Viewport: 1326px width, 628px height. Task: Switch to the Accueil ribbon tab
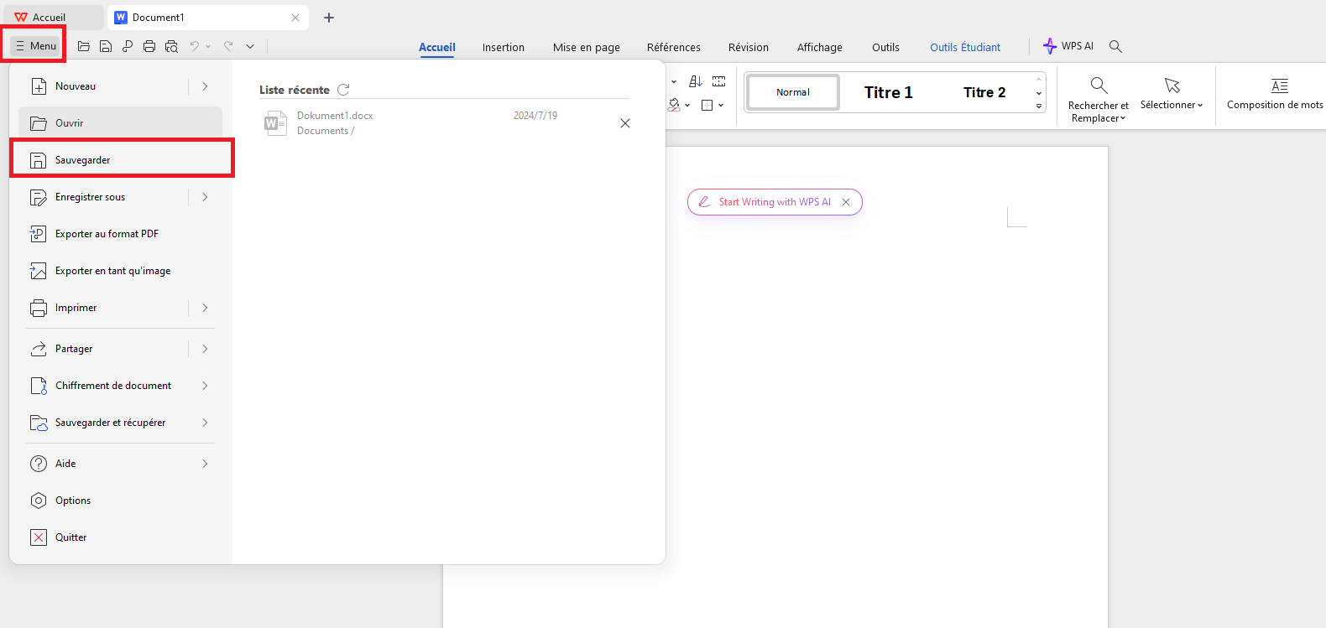(437, 48)
